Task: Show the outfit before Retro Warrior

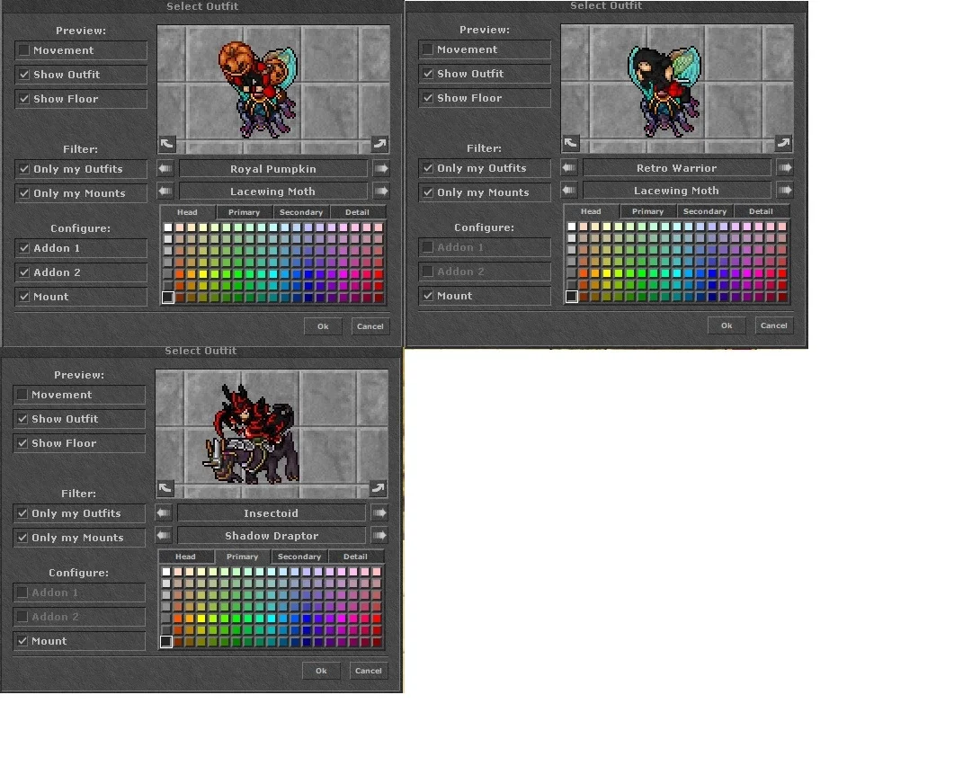Action: coord(569,167)
